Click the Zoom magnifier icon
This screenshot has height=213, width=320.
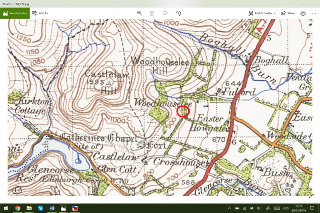(x=140, y=13)
